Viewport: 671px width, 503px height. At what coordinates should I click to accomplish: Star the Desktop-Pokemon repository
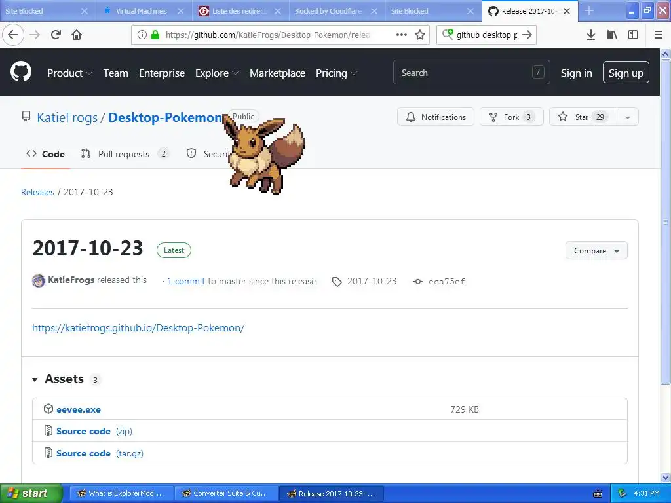tap(583, 117)
